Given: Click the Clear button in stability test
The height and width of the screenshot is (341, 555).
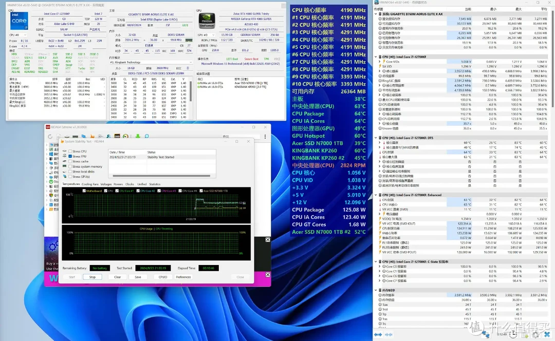Looking at the screenshot, I should coord(118,277).
